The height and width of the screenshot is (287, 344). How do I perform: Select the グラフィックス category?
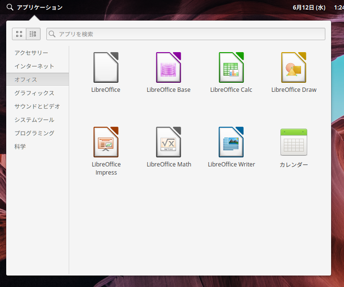point(38,93)
